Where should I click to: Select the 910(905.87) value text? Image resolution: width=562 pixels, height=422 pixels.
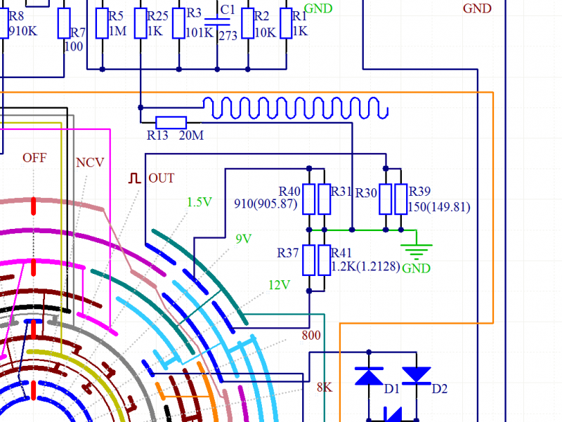[266, 205]
